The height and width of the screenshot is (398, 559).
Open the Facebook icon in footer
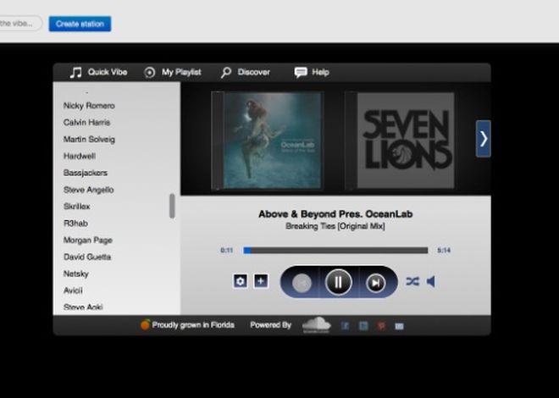point(345,326)
